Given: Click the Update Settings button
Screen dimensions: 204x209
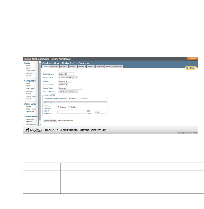Looking at the screenshot, I should [50, 121].
